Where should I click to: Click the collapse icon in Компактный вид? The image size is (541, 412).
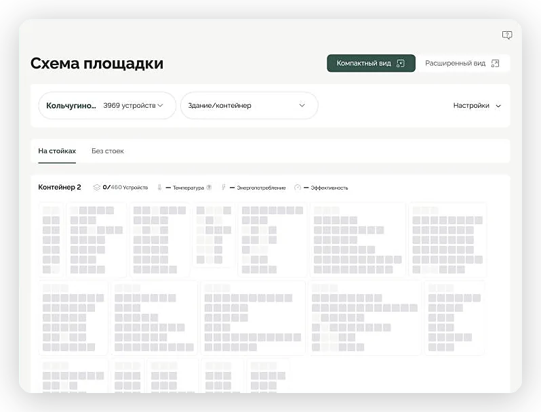pos(401,64)
